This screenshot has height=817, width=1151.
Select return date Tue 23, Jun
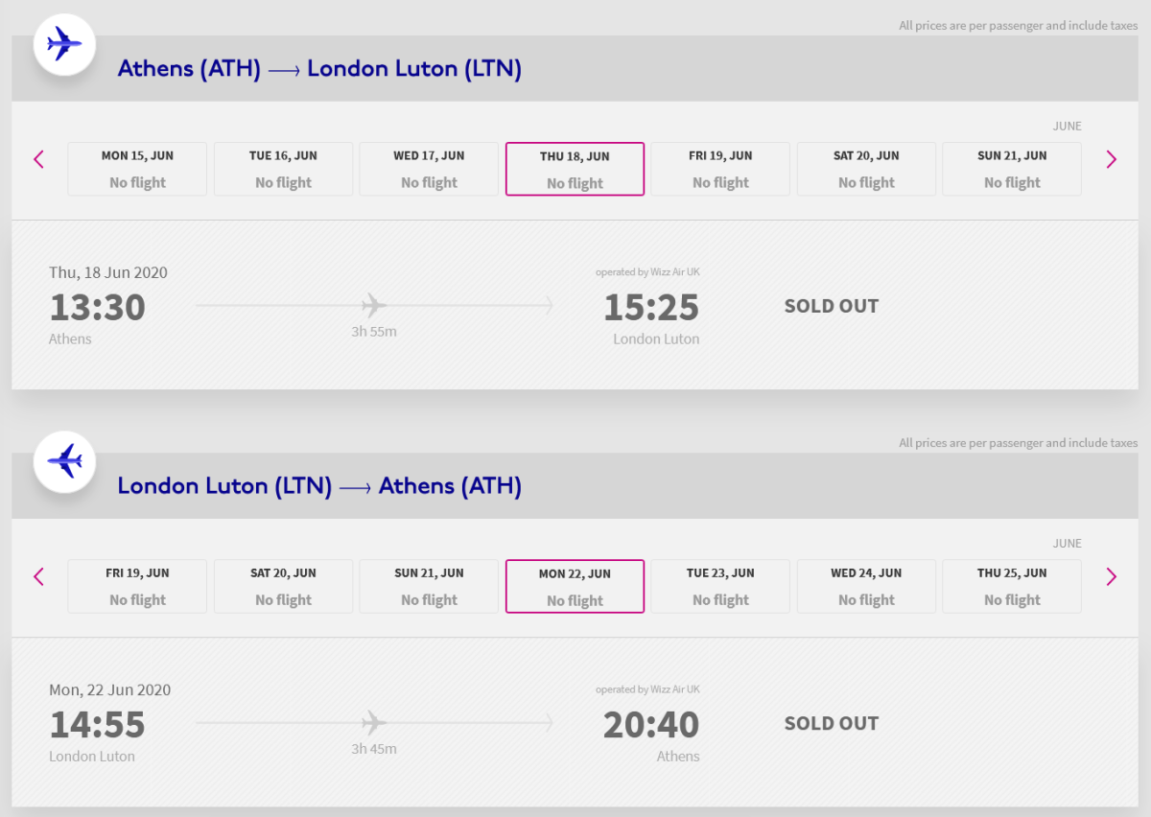(720, 586)
